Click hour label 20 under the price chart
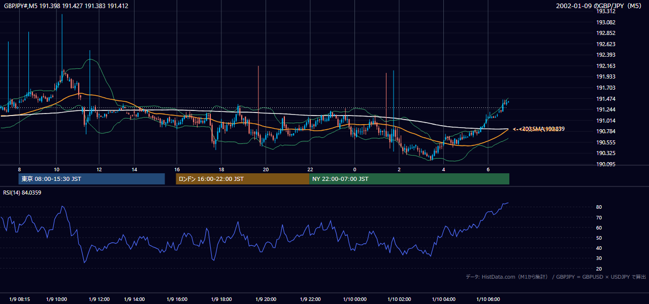Image resolution: width=649 pixels, height=304 pixels. [x=266, y=169]
